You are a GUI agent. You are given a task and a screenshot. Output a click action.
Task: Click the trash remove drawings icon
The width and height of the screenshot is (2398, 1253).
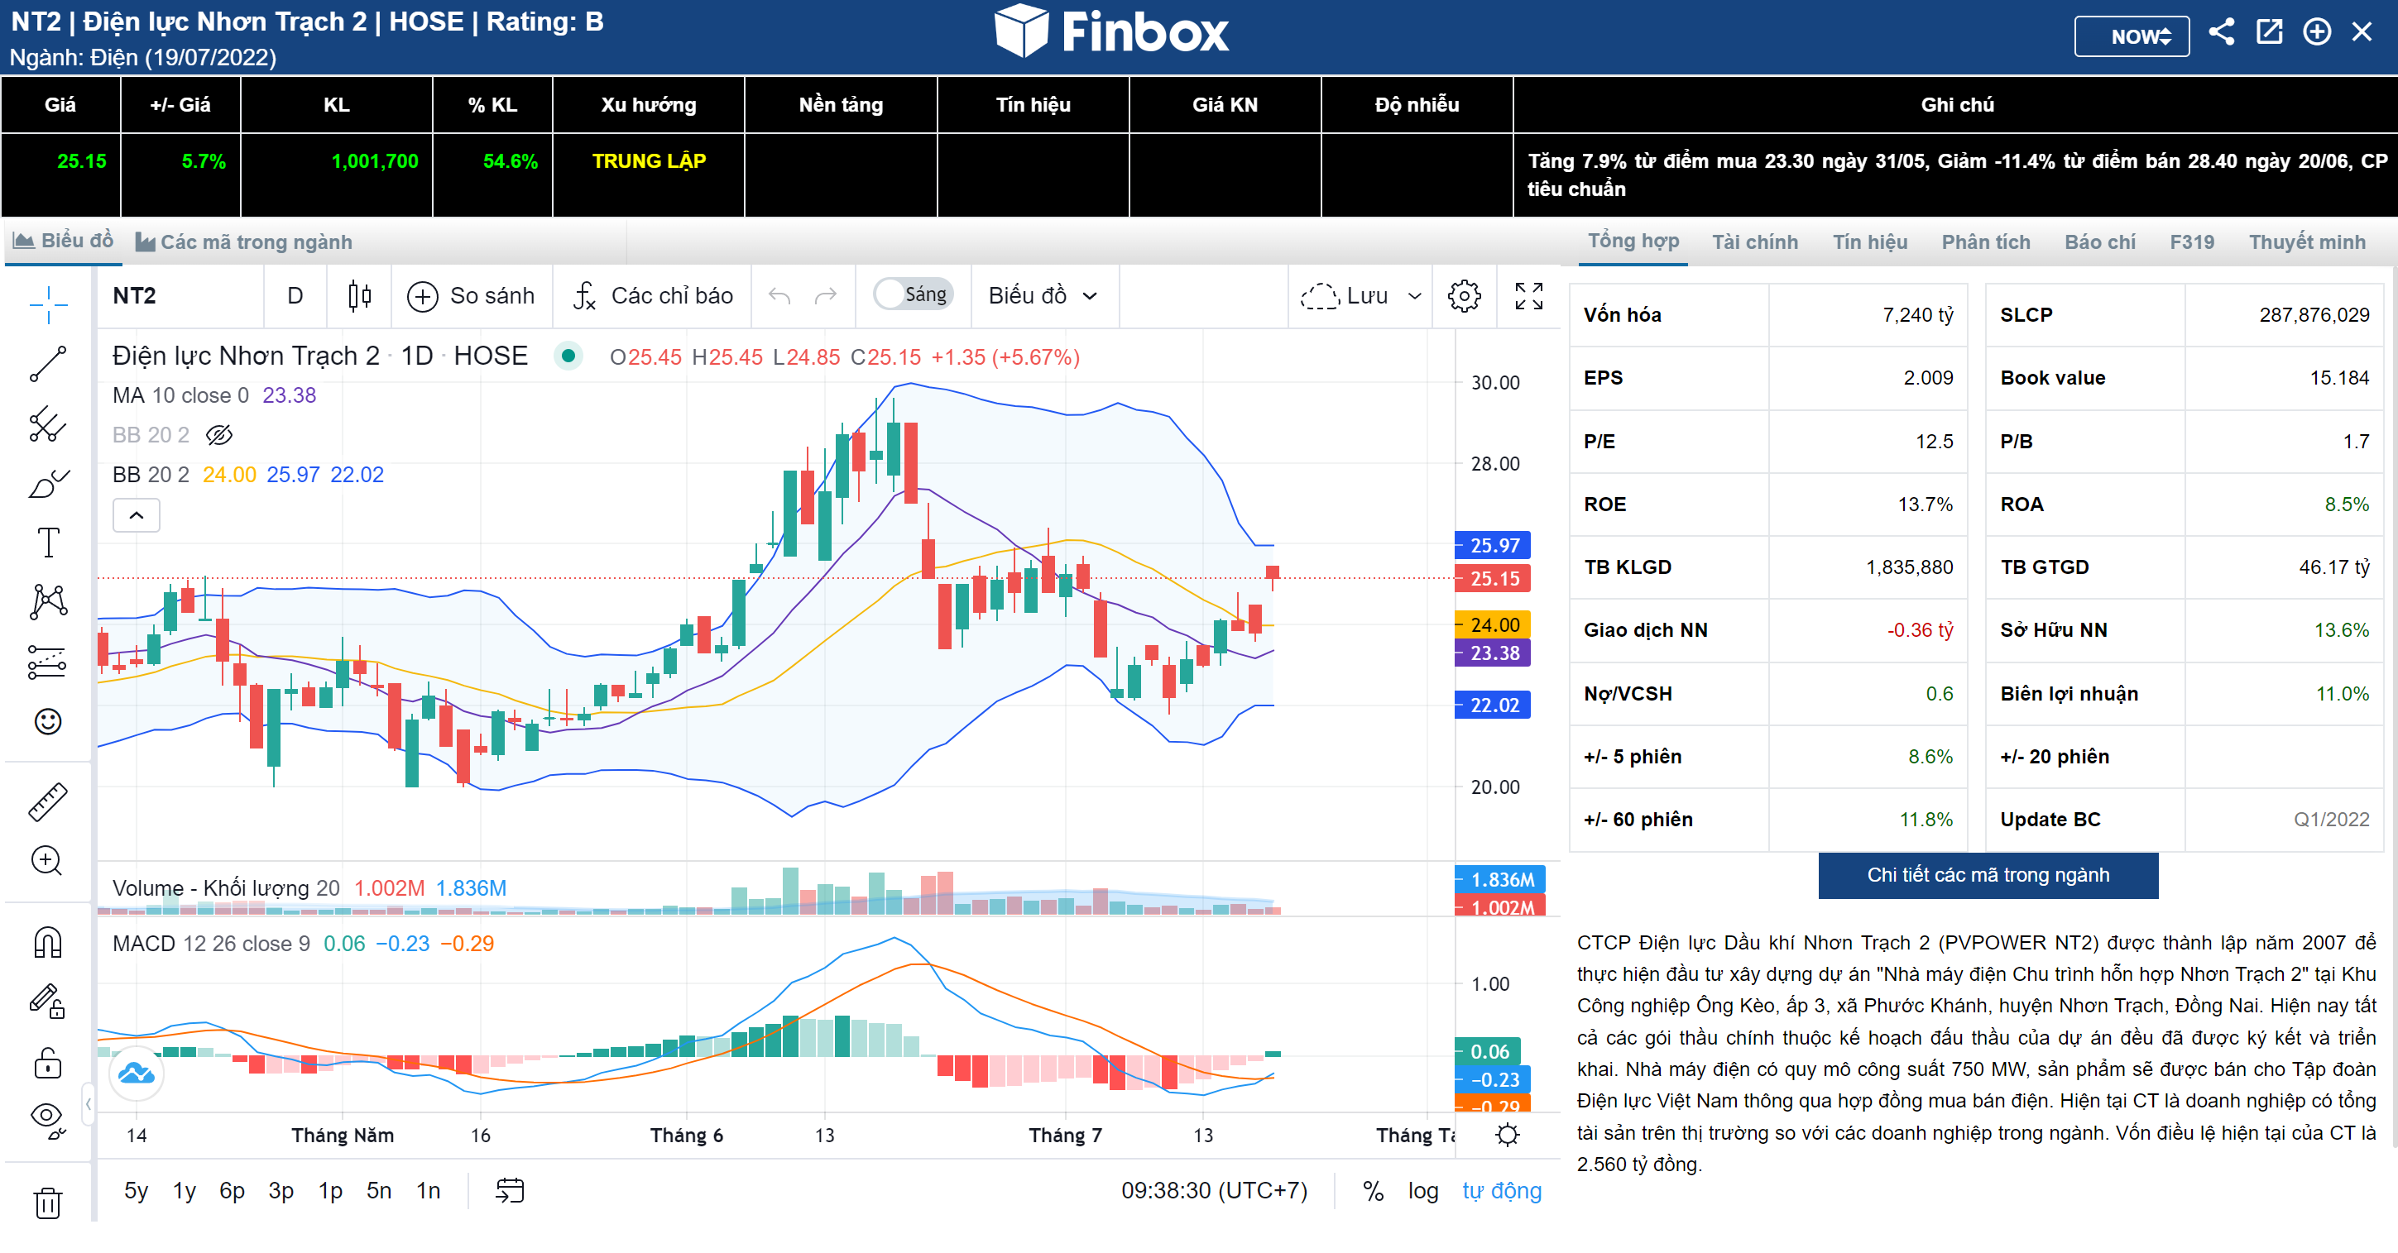47,1202
